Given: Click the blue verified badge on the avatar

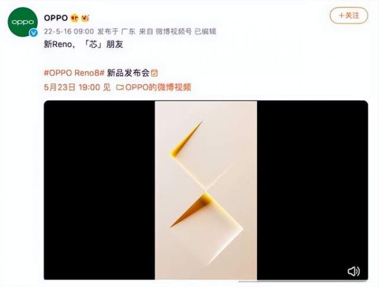Looking at the screenshot, I should pos(33,33).
